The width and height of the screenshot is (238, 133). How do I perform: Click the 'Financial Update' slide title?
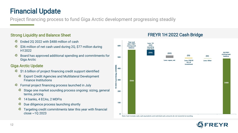point(35,11)
